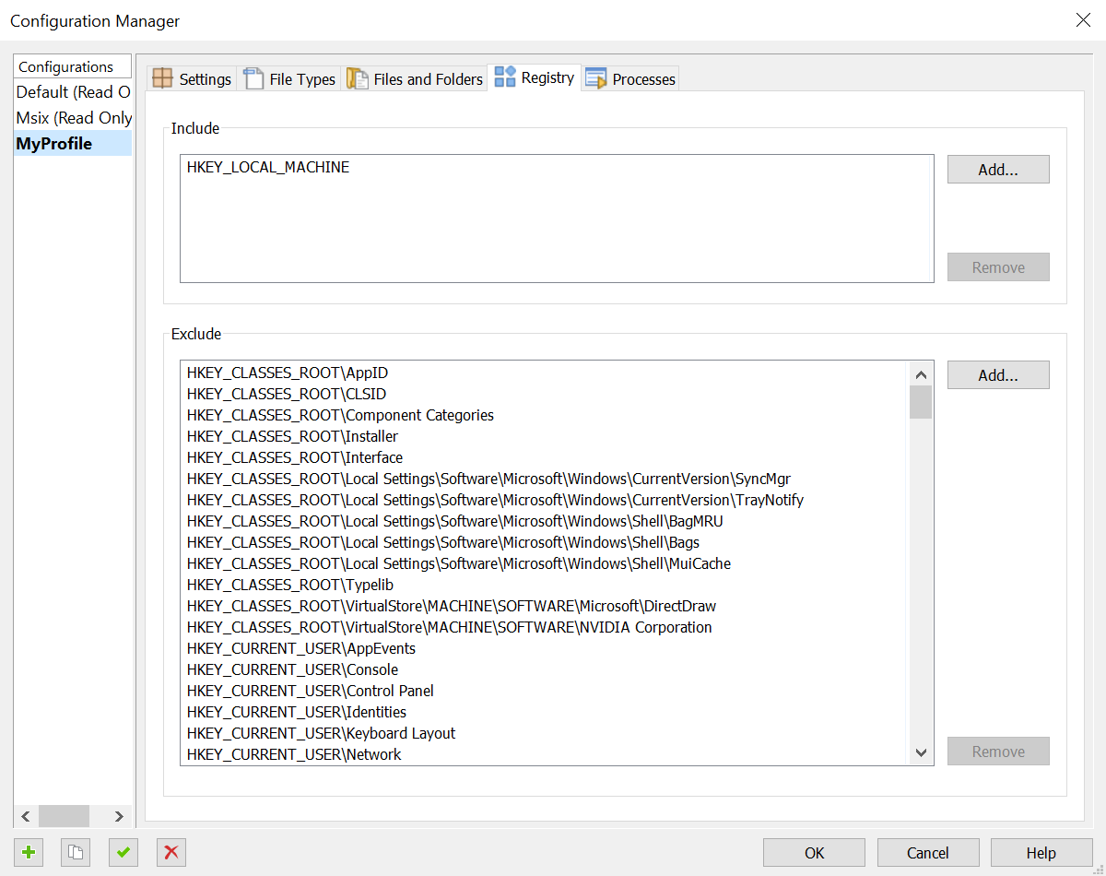Image resolution: width=1106 pixels, height=876 pixels.
Task: Select the Shell\BagMRU entry
Action: point(455,522)
